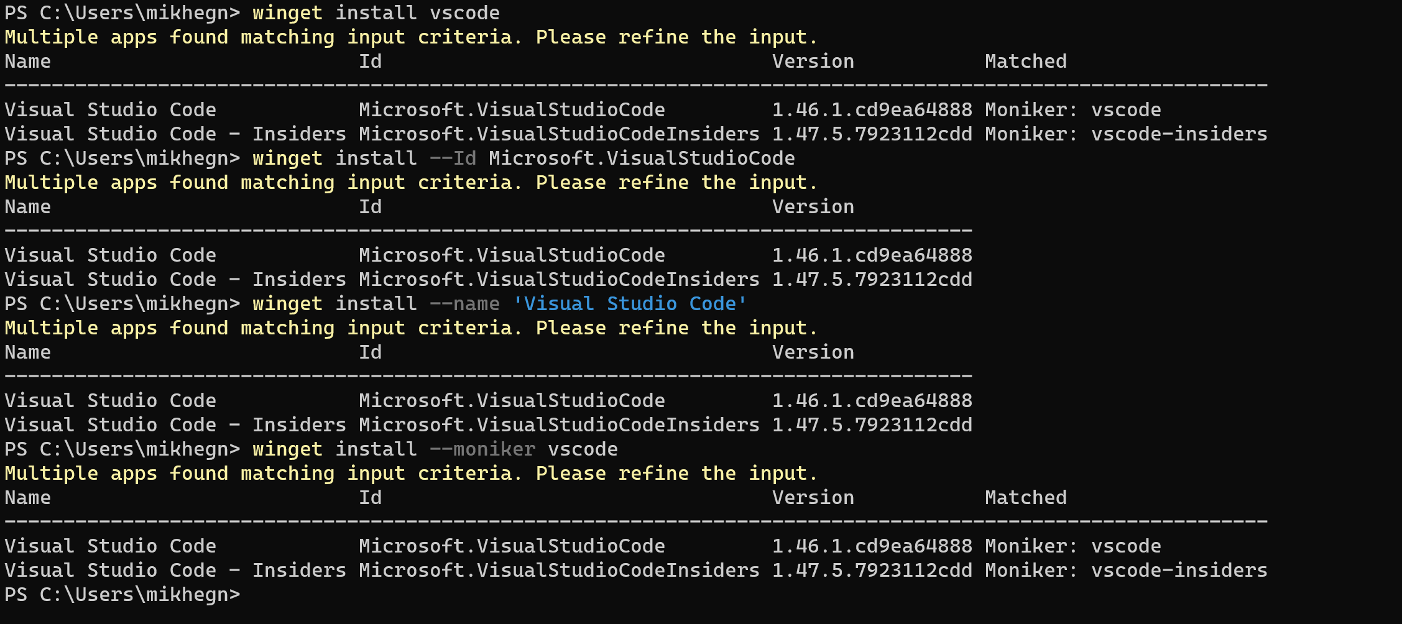Click the 'Version' header of the second table
Image resolution: width=1402 pixels, height=624 pixels.
813,207
